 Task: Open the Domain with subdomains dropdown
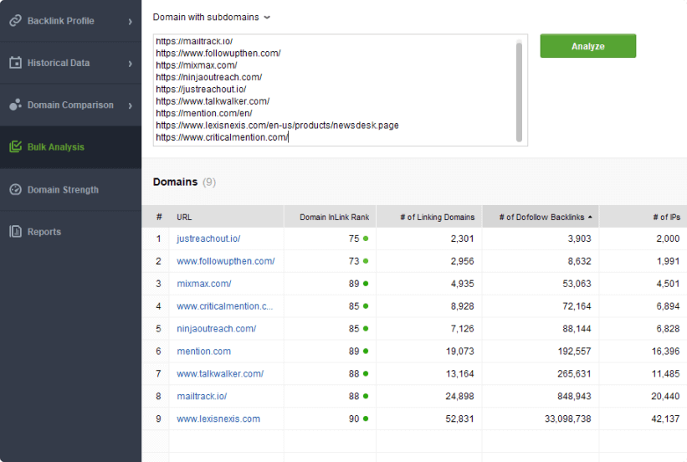[212, 17]
